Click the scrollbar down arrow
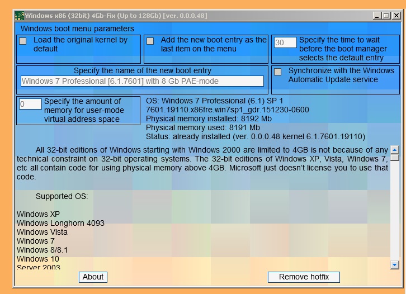Viewport: 406px width, 294px height. [x=395, y=265]
